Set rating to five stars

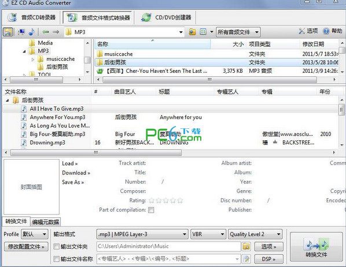180,201
